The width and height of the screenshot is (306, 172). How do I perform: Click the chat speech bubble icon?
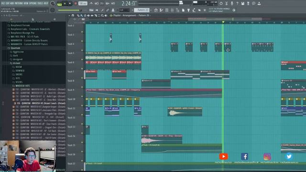[x=254, y=3]
